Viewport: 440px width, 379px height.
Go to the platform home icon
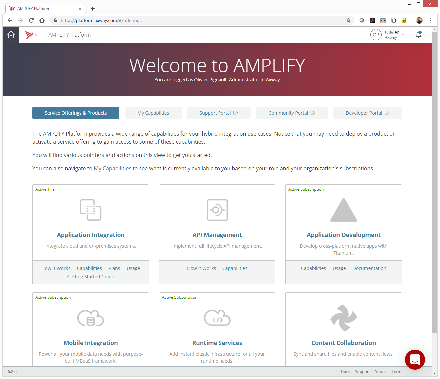pyautogui.click(x=11, y=35)
